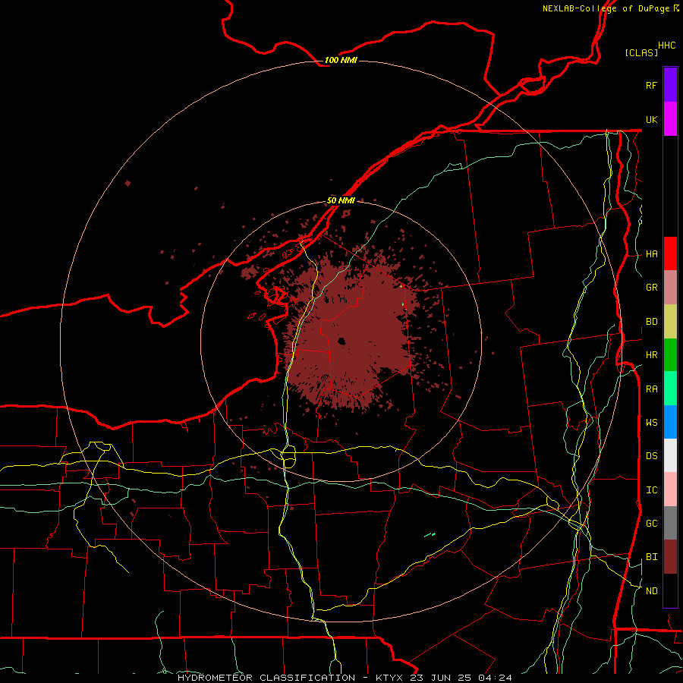This screenshot has width=683, height=683.
Task: Click the [CLAS] units label
Action: 641,52
